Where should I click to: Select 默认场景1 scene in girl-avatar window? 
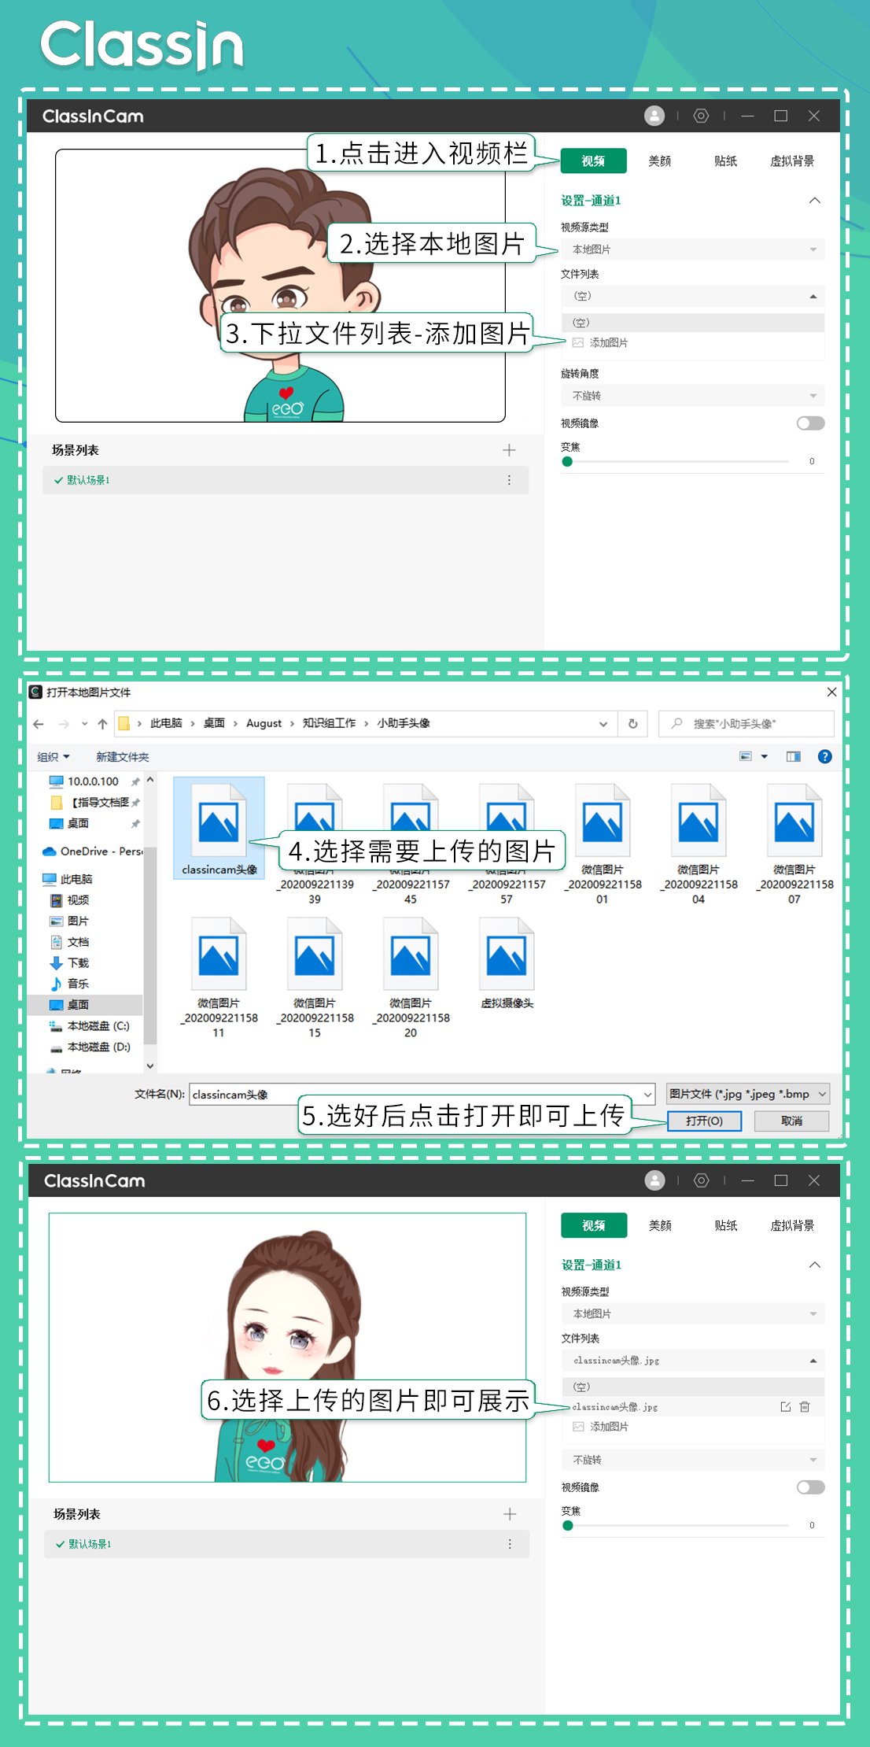[286, 1544]
